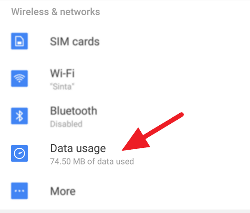250x213 pixels.
Task: Select the "Sinta" network subtitle
Action: tap(62, 87)
